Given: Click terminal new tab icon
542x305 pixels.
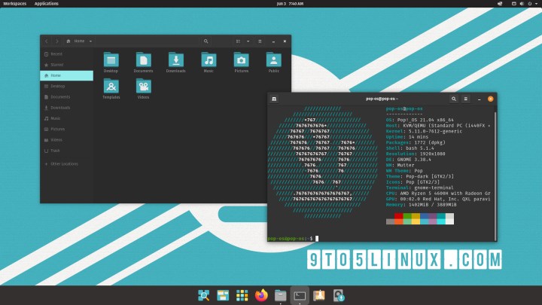Looking at the screenshot, I should point(274,99).
